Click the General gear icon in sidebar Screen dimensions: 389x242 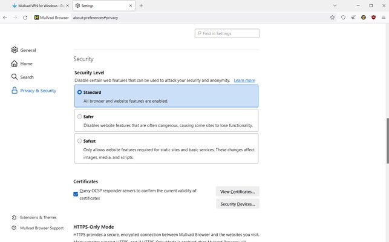point(15,50)
